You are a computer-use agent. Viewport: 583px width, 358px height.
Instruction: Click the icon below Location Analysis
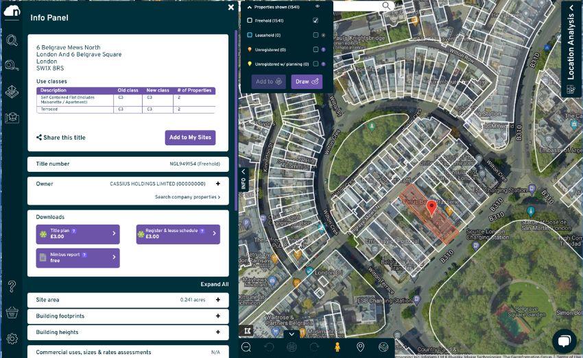tap(571, 90)
